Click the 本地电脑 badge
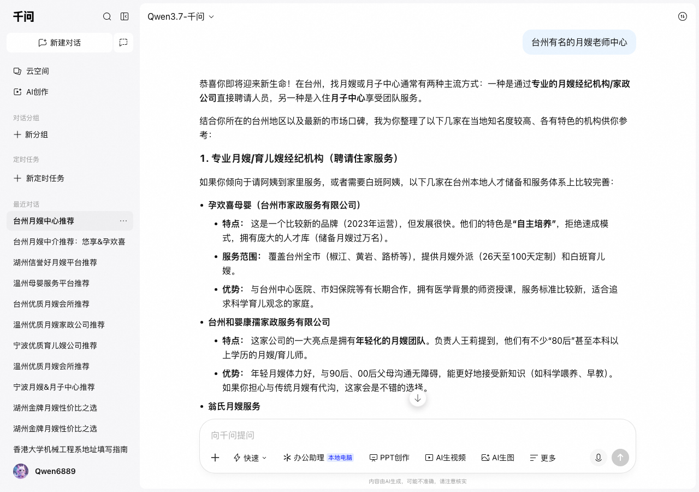Image resolution: width=699 pixels, height=492 pixels. pyautogui.click(x=340, y=458)
